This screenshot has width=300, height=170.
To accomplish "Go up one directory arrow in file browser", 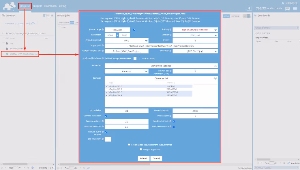I will (x=3, y=33).
